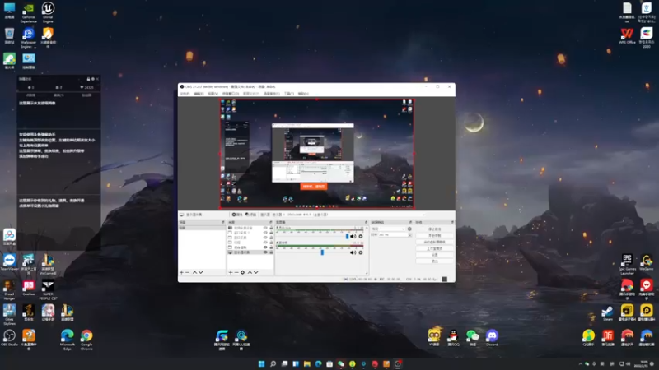This screenshot has height=370, width=659.
Task: Open Cities Skylines desktop shortcut
Action: [x=9, y=314]
